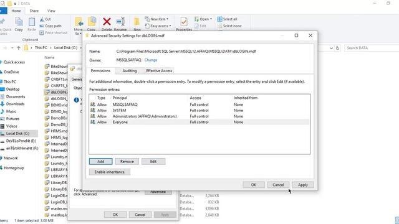Click the Properties checkmark icon

click(184, 22)
